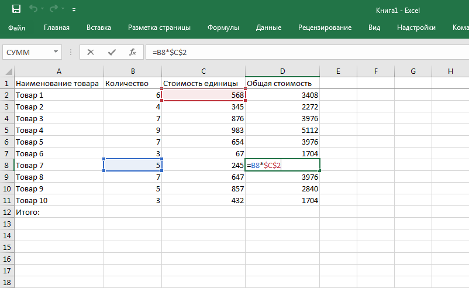Select column D header

[x=282, y=71]
